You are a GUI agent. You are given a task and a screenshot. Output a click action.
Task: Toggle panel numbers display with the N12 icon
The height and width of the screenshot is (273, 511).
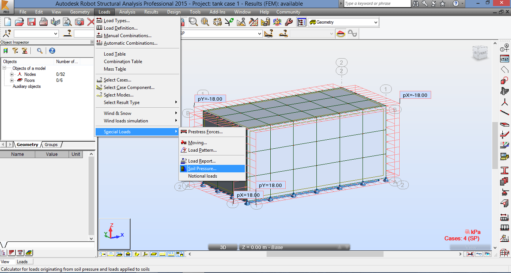click(x=119, y=254)
